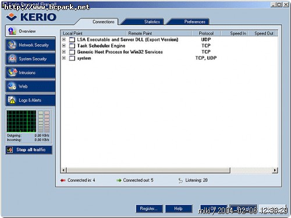Click the traffic graph monitor
The width and height of the screenshot is (291, 218).
22,121
